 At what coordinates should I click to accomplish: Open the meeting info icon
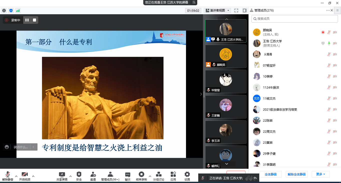(4, 11)
